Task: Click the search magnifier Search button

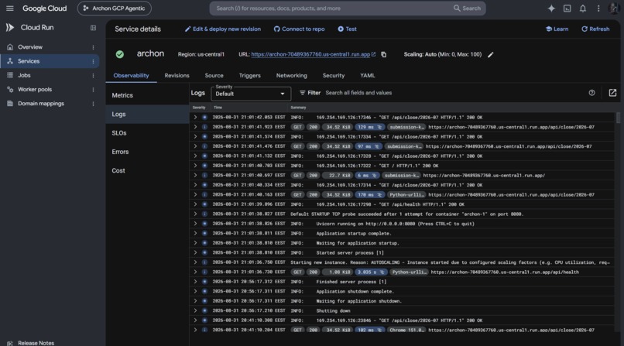Action: click(x=467, y=9)
